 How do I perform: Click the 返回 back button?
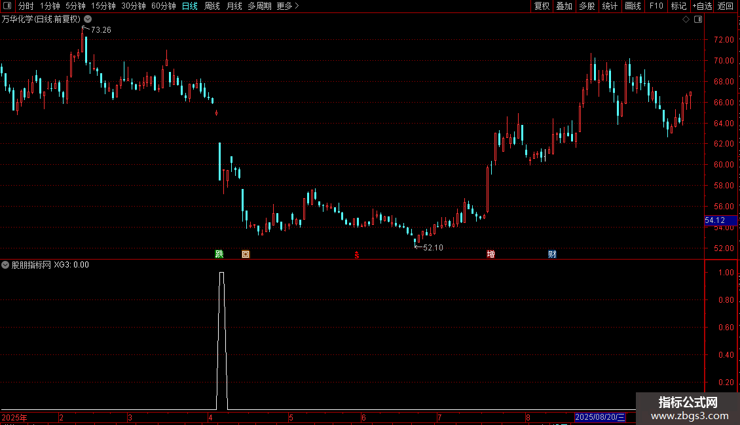pyautogui.click(x=726, y=6)
